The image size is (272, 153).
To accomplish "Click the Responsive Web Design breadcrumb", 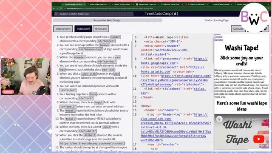I will (107, 20).
